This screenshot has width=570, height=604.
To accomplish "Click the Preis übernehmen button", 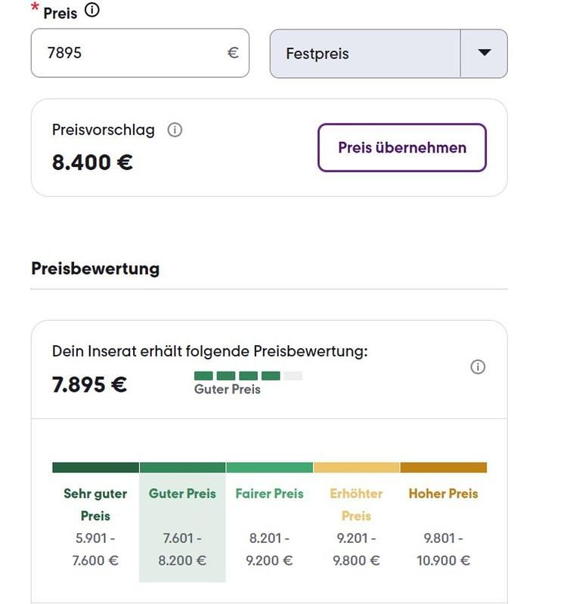I will 401,148.
